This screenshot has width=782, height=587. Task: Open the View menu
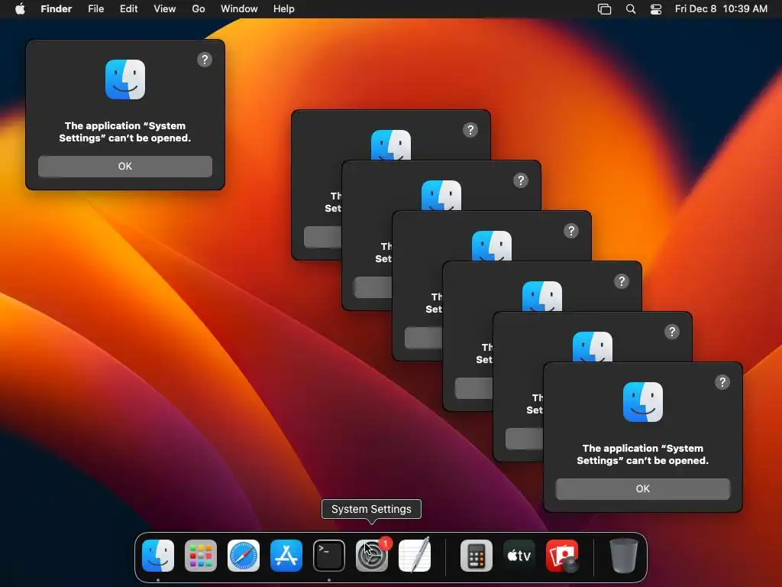[165, 9]
